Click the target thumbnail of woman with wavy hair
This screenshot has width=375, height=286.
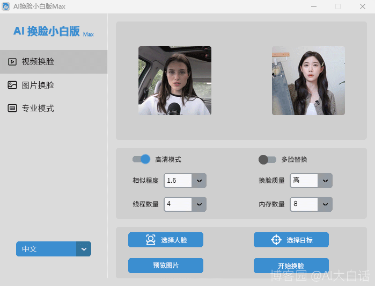point(308,81)
